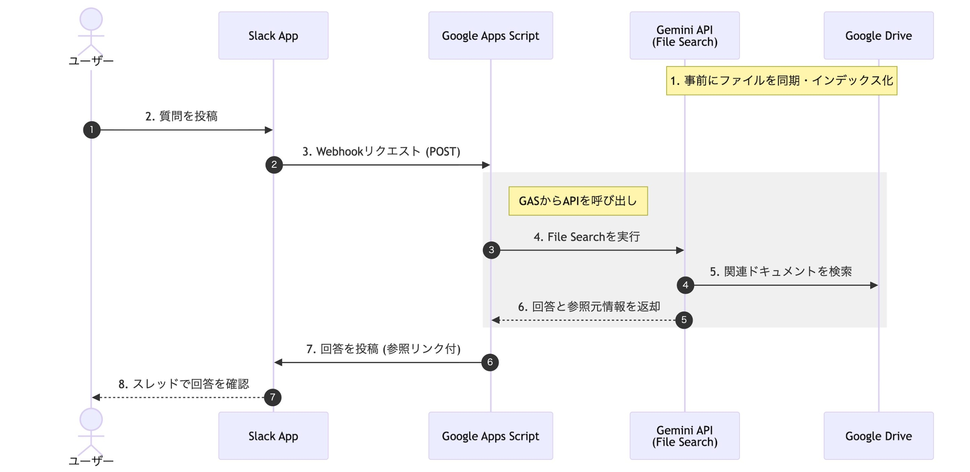Click sequence number circle 5

684,320
